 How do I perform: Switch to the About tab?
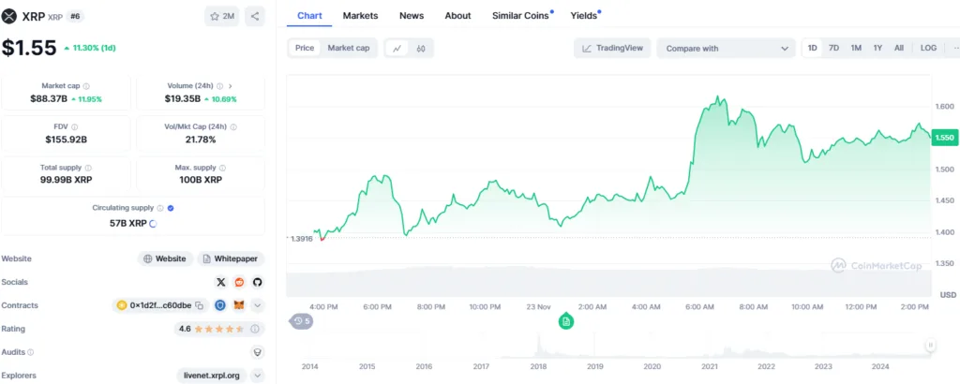click(x=457, y=16)
